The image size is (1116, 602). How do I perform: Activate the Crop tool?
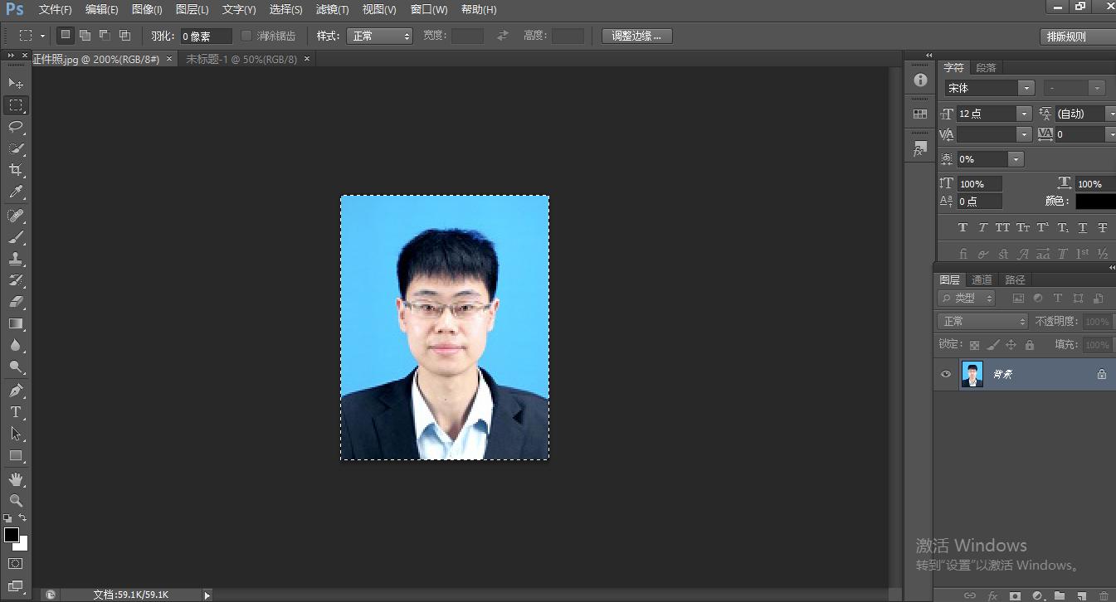[x=17, y=170]
